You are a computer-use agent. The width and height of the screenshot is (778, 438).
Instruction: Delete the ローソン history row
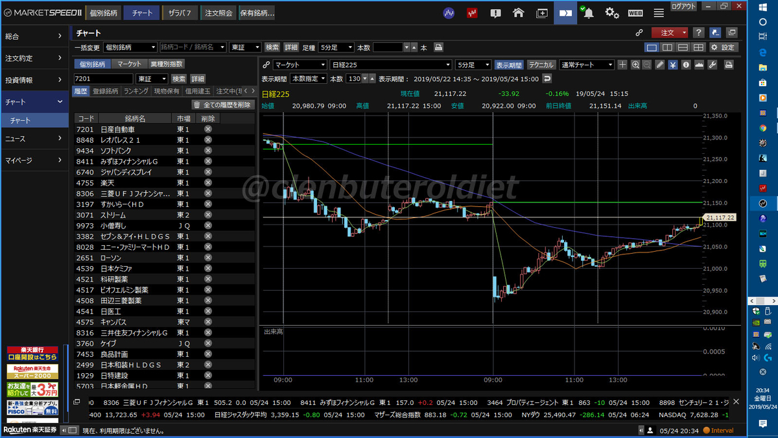tap(208, 258)
